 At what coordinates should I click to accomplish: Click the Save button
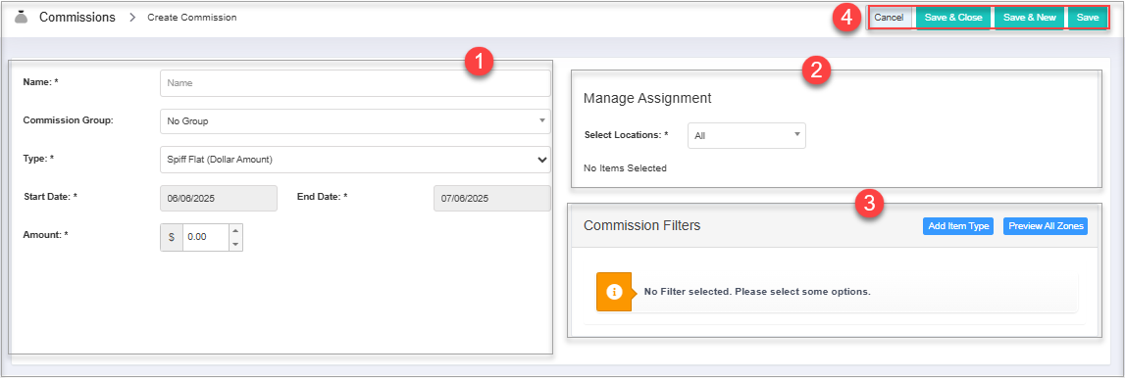(1088, 18)
